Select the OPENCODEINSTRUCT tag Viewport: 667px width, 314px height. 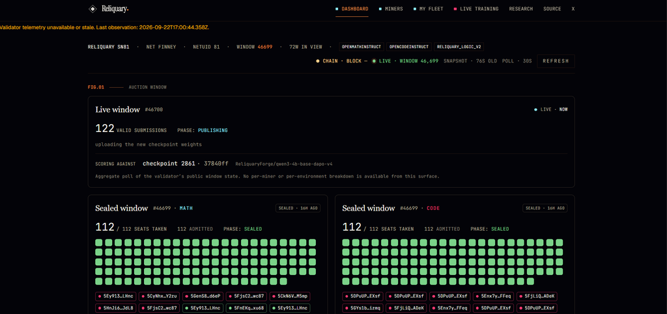409,47
